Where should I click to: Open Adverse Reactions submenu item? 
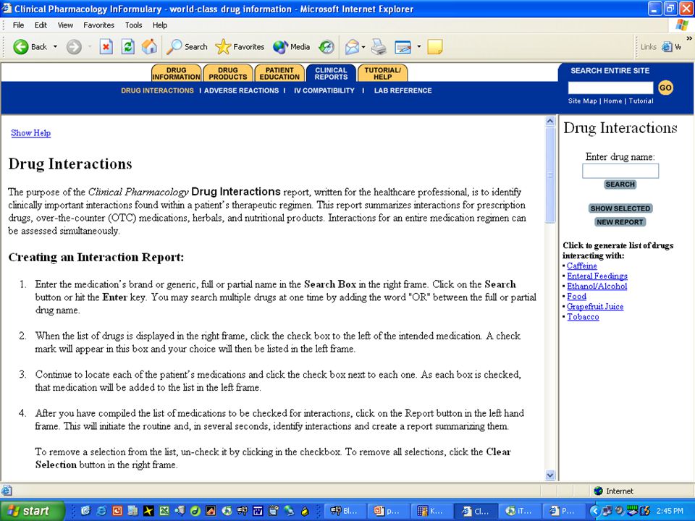(241, 90)
